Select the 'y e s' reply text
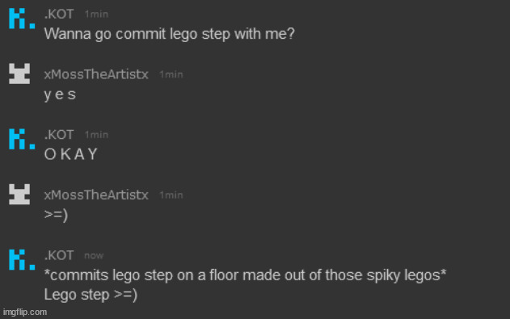The height and width of the screenshot is (319, 510). coord(60,94)
